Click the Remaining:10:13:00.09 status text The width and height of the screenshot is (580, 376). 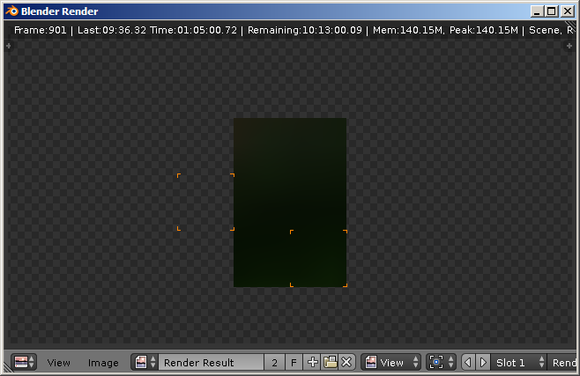[305, 30]
